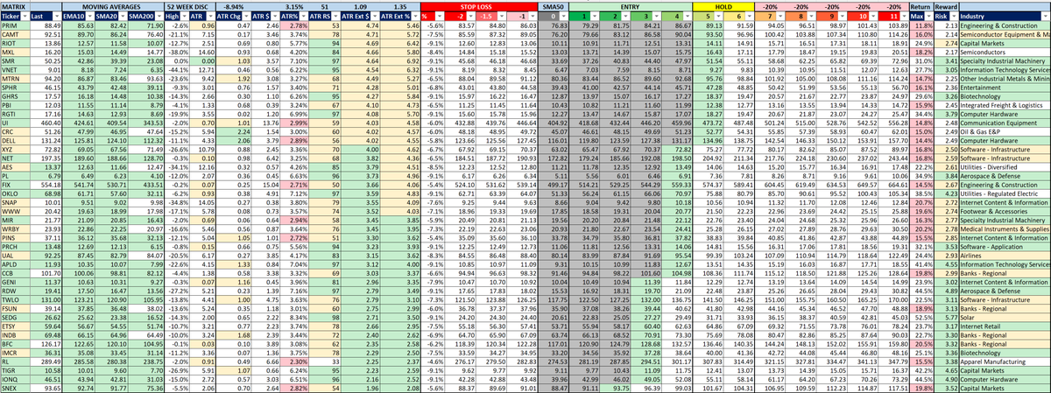Select the -8.94% summary value cell
The image size is (1051, 393).
pos(233,7)
